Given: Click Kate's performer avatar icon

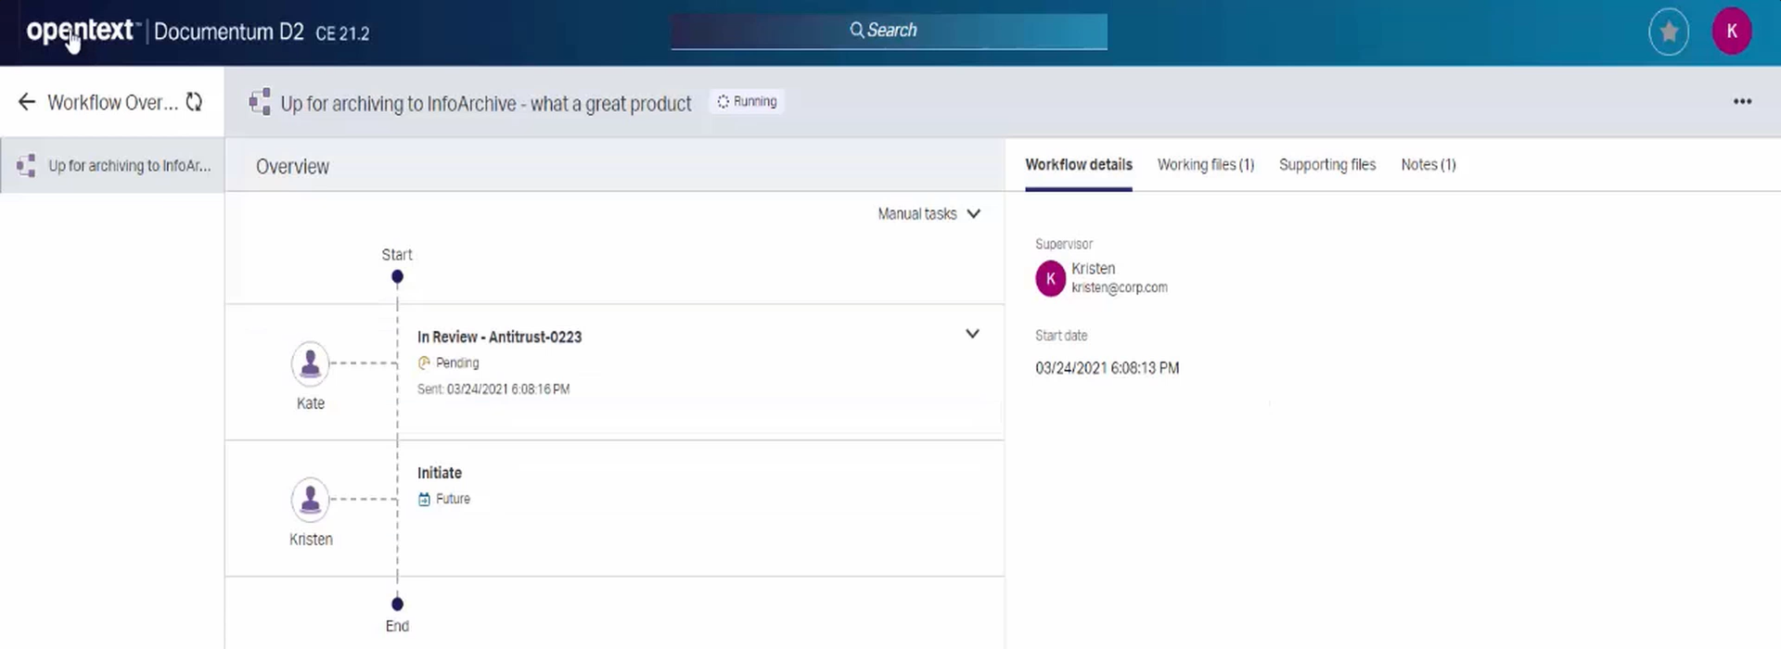Looking at the screenshot, I should click(x=310, y=363).
